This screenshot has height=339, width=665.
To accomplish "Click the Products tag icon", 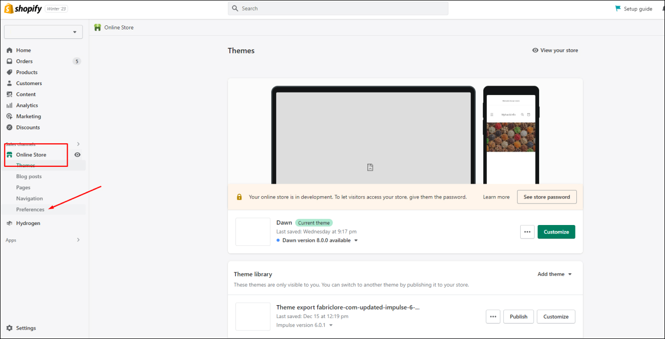I will point(9,72).
